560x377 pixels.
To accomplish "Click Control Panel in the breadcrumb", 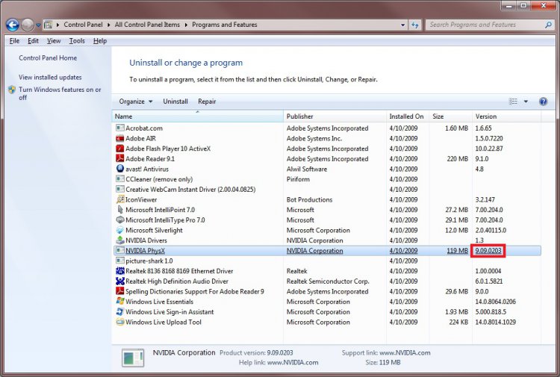I will (x=83, y=25).
